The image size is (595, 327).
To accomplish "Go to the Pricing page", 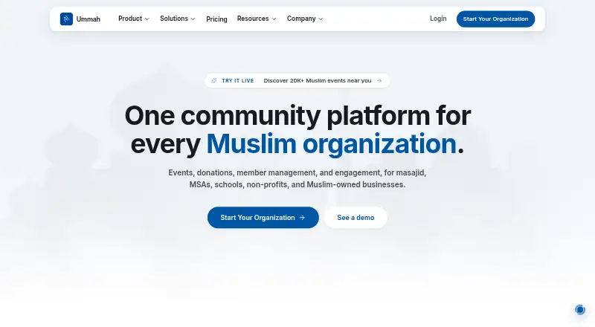I will [x=216, y=19].
